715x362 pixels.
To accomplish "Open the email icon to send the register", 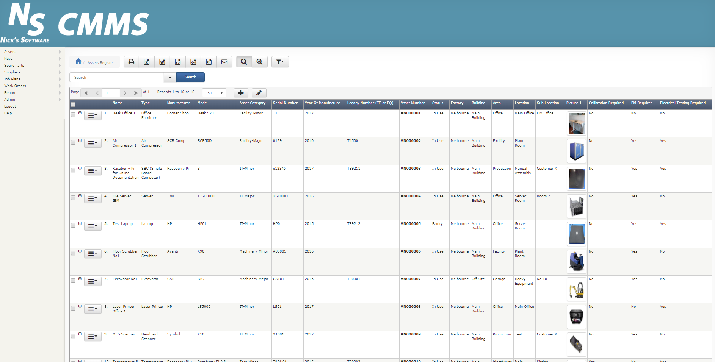I will point(224,62).
